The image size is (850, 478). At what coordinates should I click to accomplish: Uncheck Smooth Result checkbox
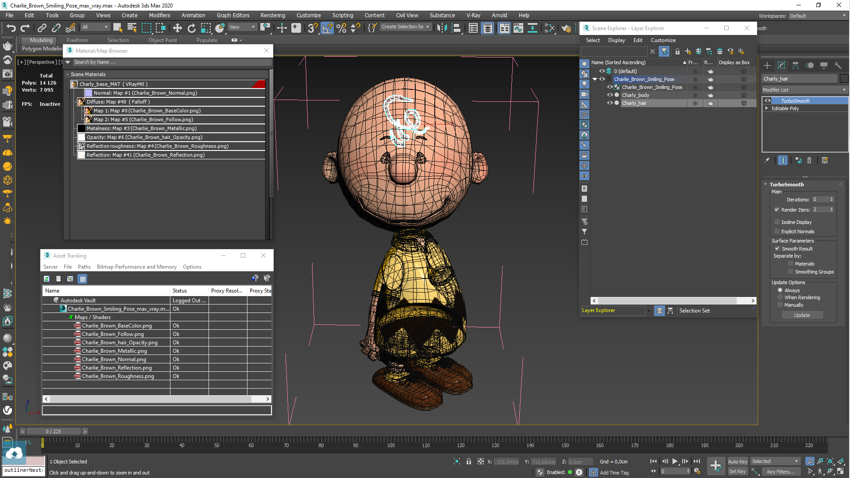point(777,249)
